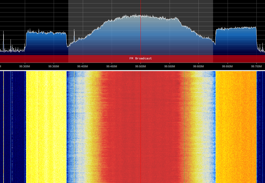Click the 99.300M frequency scale label
The image size is (265, 183).
(x=25, y=66)
